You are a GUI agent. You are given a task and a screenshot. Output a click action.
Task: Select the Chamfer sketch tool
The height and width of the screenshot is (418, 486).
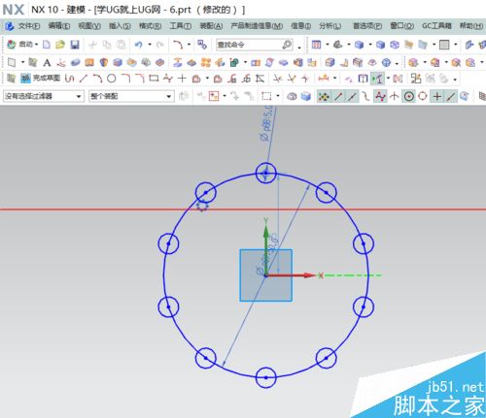click(x=140, y=79)
